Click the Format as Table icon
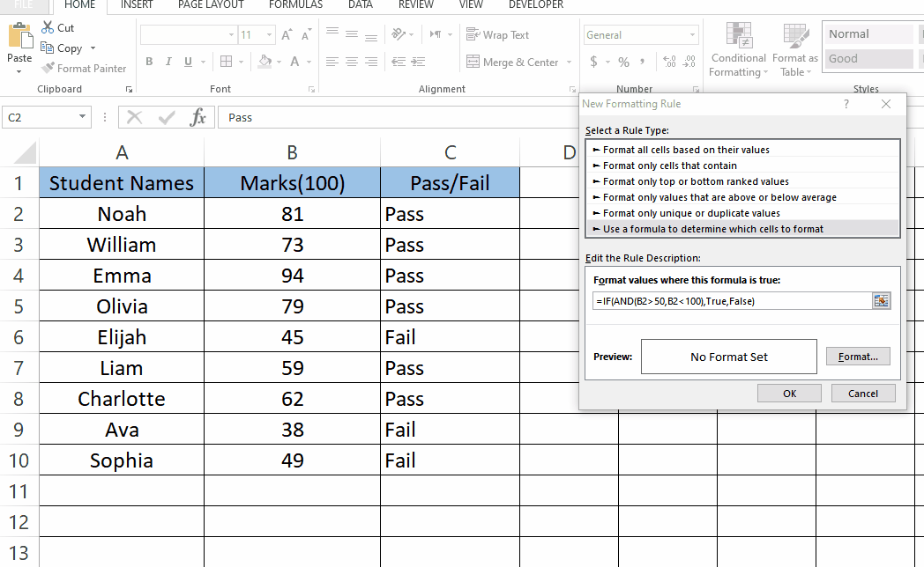Screen dimensions: 924x567 [x=795, y=48]
